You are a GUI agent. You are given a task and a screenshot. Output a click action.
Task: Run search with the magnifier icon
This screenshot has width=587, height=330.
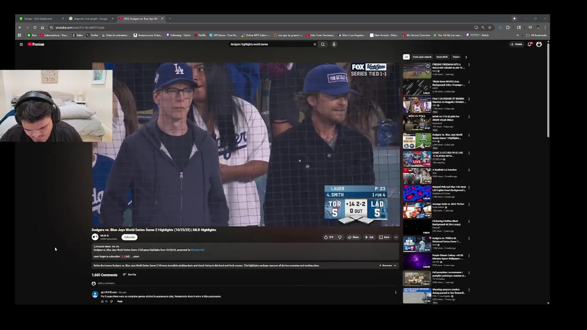[323, 44]
